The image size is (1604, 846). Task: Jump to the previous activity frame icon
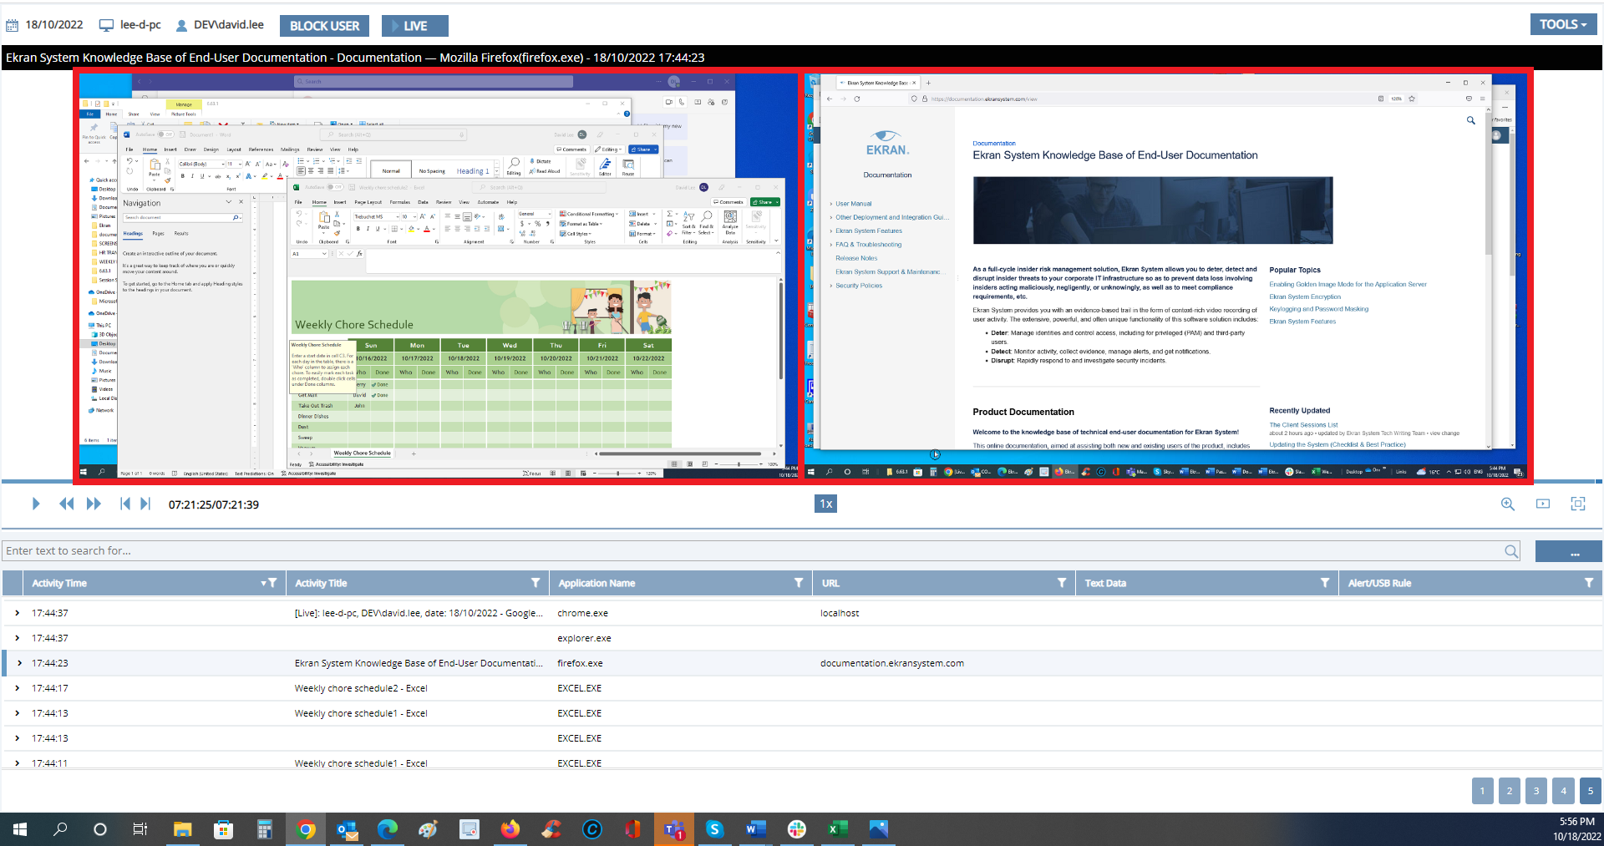124,504
